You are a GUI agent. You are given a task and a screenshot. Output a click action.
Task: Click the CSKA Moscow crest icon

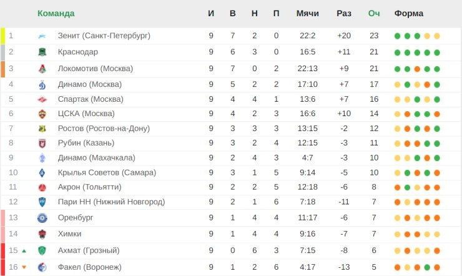[42, 114]
